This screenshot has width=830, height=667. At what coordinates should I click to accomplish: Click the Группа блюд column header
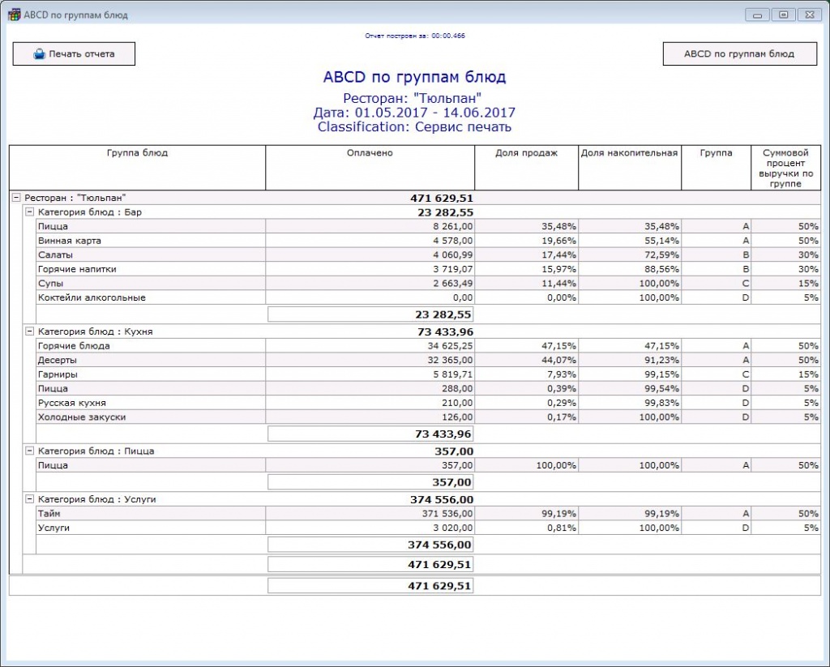138,154
